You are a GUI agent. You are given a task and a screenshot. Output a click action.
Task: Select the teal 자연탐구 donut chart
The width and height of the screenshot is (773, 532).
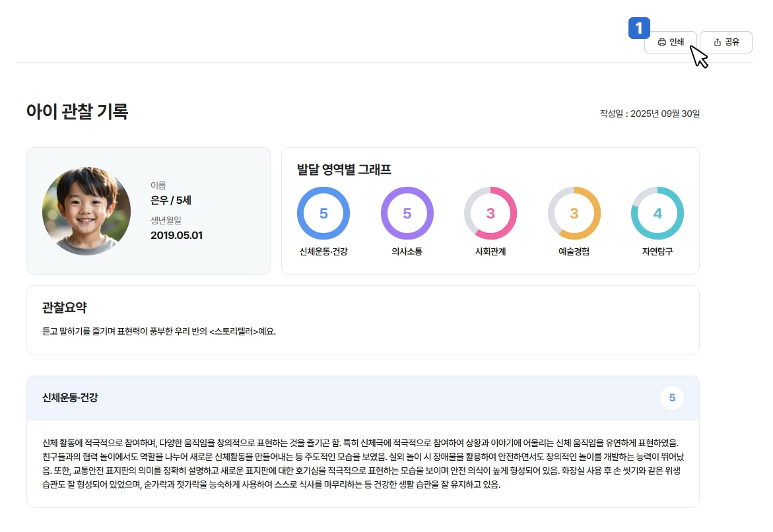coord(657,213)
